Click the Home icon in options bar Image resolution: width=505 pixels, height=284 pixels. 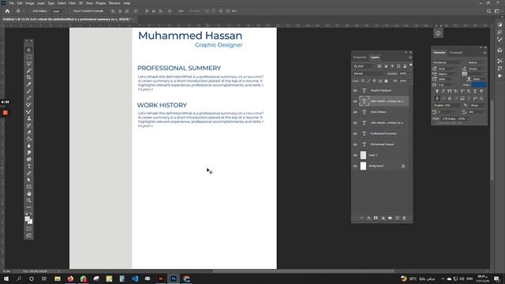(7, 11)
